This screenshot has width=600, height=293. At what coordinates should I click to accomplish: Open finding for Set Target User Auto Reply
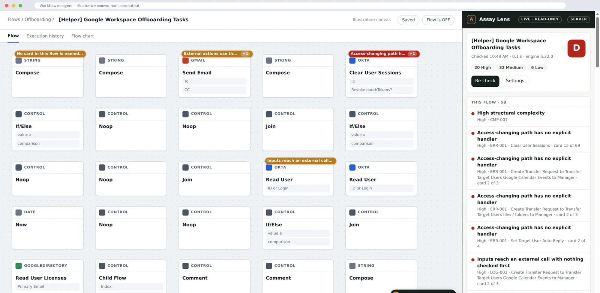coord(528,237)
